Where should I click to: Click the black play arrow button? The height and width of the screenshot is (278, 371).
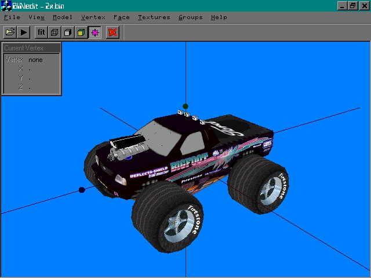tap(23, 32)
